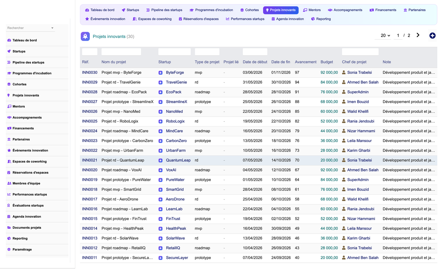Open the TravelGenie startup link
Screen dimensions: 442x274
pyautogui.click(x=176, y=82)
